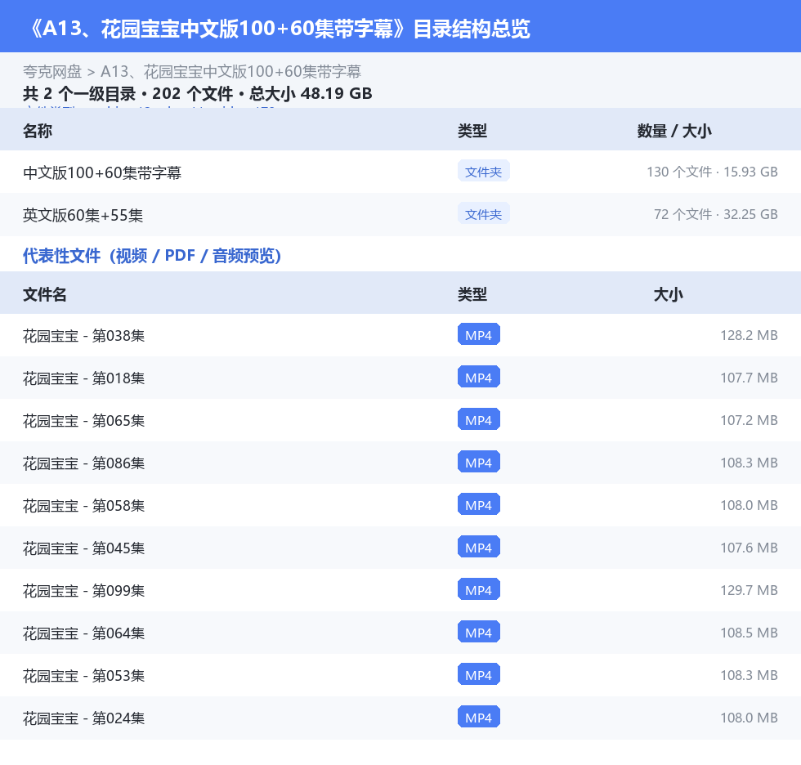Click MP4 badge for 第086集

479,462
